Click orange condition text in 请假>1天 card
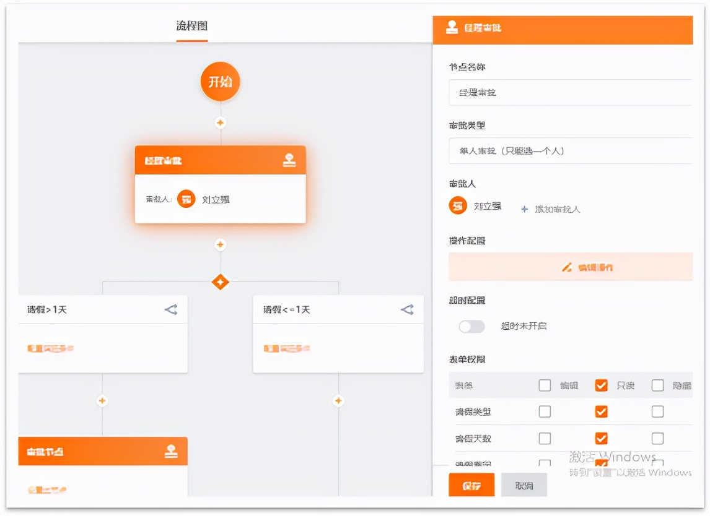This screenshot has height=516, width=710. (51, 348)
